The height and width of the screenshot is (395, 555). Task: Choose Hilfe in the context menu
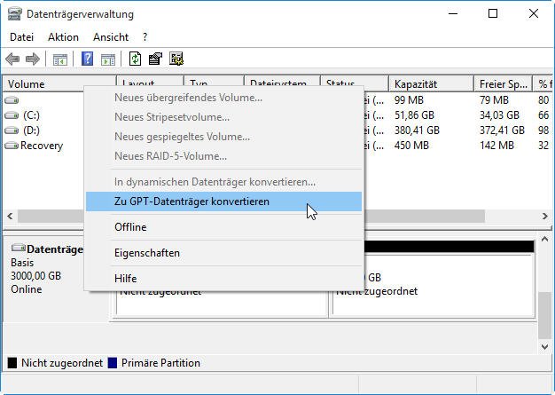tap(223, 279)
